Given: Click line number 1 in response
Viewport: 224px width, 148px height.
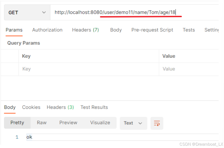Looking at the screenshot, I should (17, 137).
